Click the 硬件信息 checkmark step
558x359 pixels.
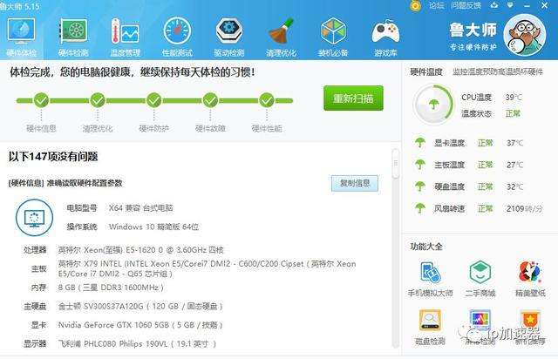tap(41, 100)
